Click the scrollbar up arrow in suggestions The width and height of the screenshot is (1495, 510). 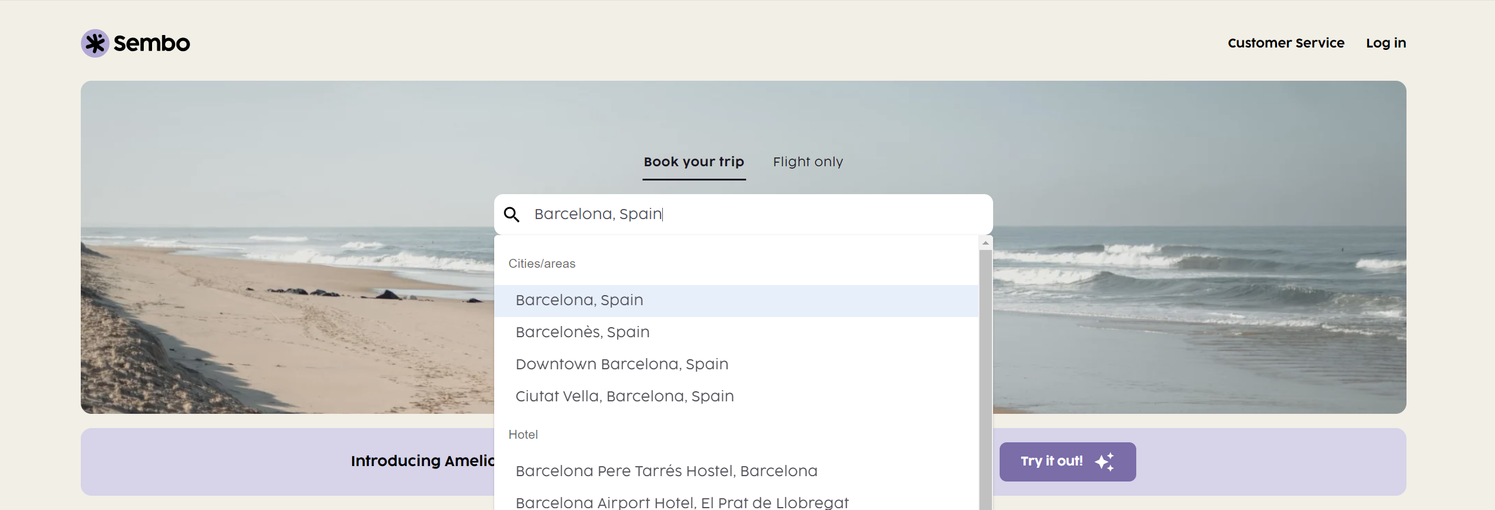(985, 243)
